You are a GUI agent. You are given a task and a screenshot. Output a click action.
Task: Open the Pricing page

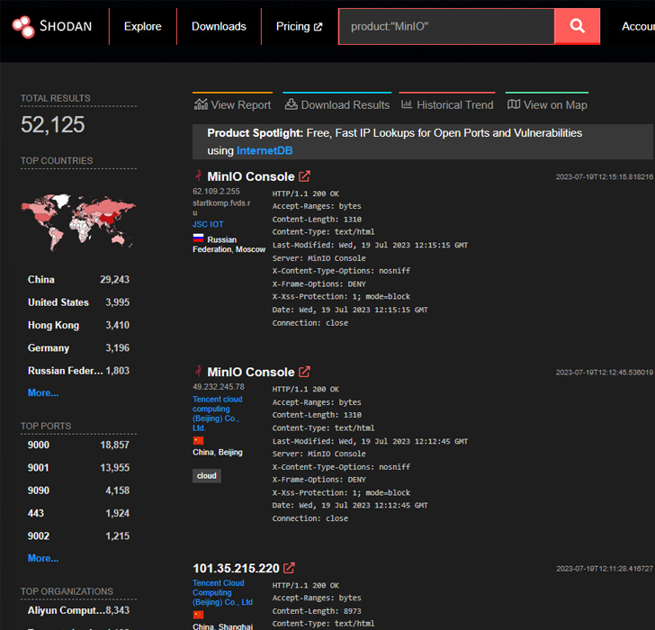pos(299,26)
